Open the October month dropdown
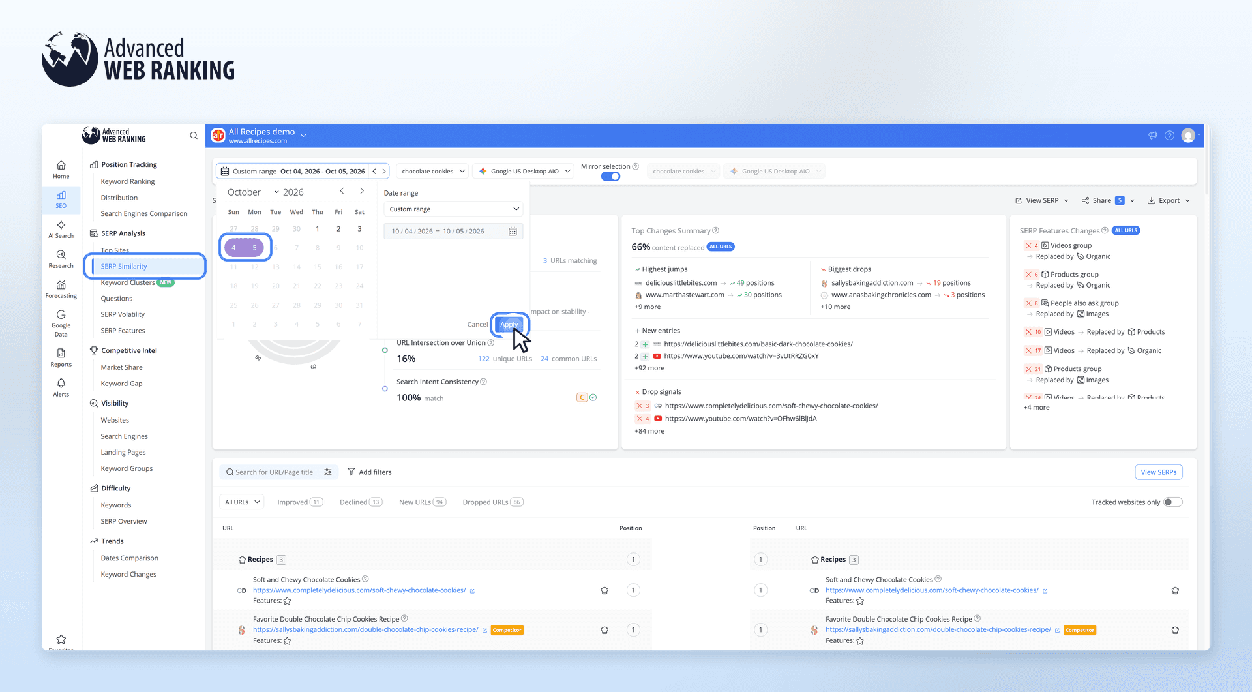Screen dimensions: 1252x692 [x=253, y=192]
